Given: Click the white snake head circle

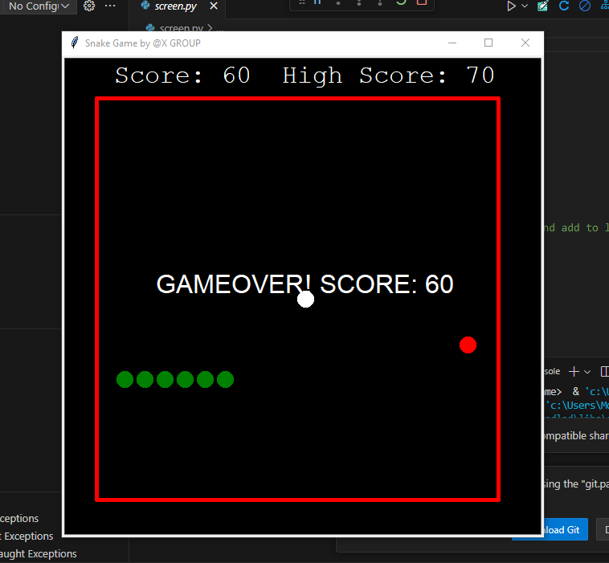Looking at the screenshot, I should tap(305, 300).
